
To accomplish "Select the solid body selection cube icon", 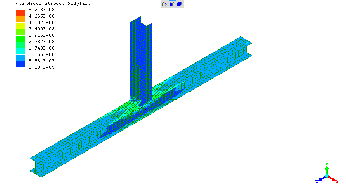I will click(x=179, y=4).
